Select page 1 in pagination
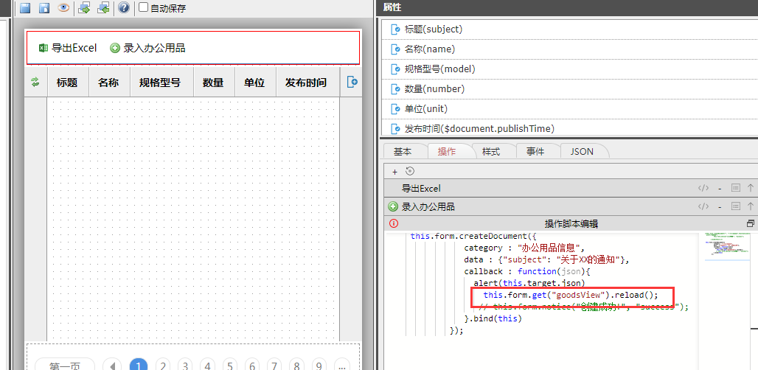The image size is (758, 370). [x=139, y=366]
